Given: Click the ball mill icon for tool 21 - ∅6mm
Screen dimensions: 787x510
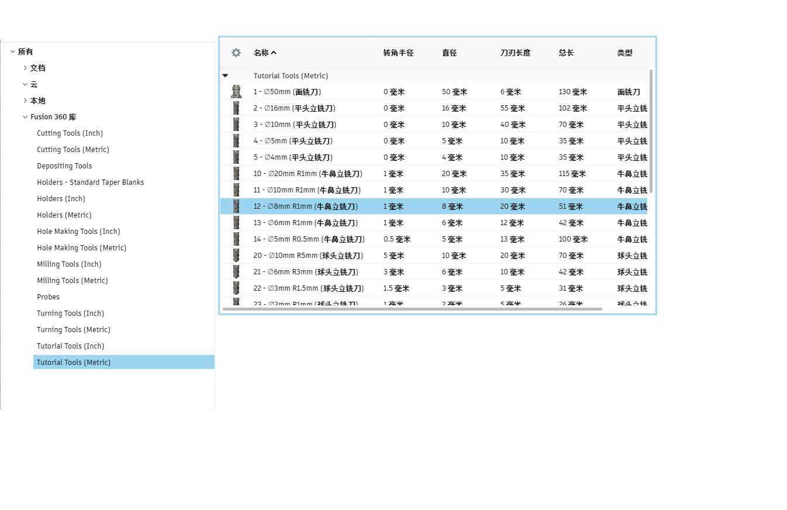Looking at the screenshot, I should (236, 272).
